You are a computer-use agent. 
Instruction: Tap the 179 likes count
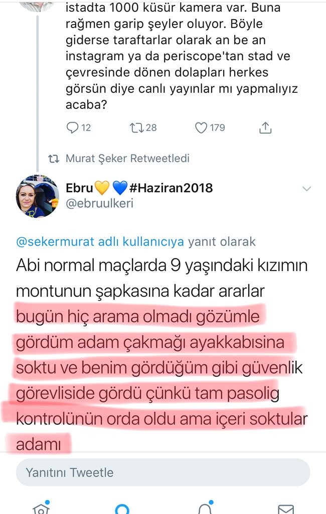(217, 127)
